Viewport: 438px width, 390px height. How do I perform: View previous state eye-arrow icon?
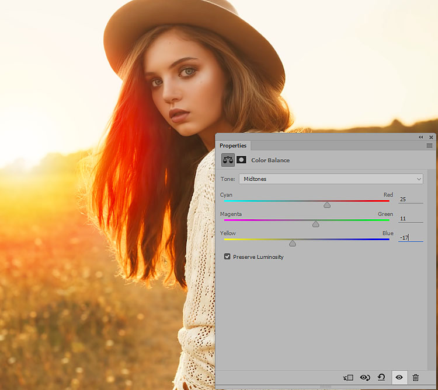[x=365, y=378]
